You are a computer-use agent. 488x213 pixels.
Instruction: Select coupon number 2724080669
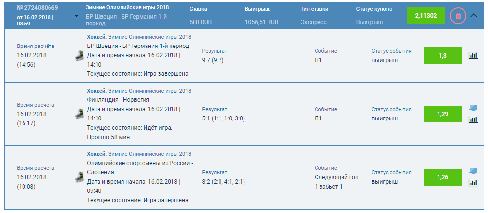37,9
